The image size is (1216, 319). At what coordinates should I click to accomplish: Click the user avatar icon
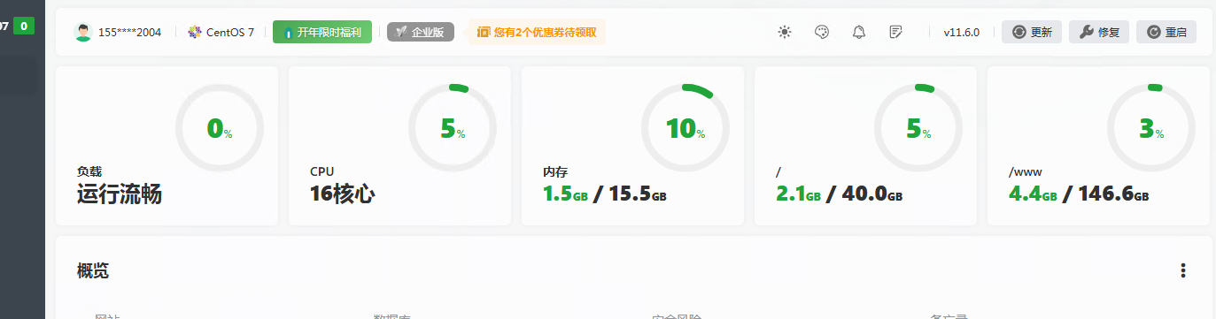tap(83, 33)
